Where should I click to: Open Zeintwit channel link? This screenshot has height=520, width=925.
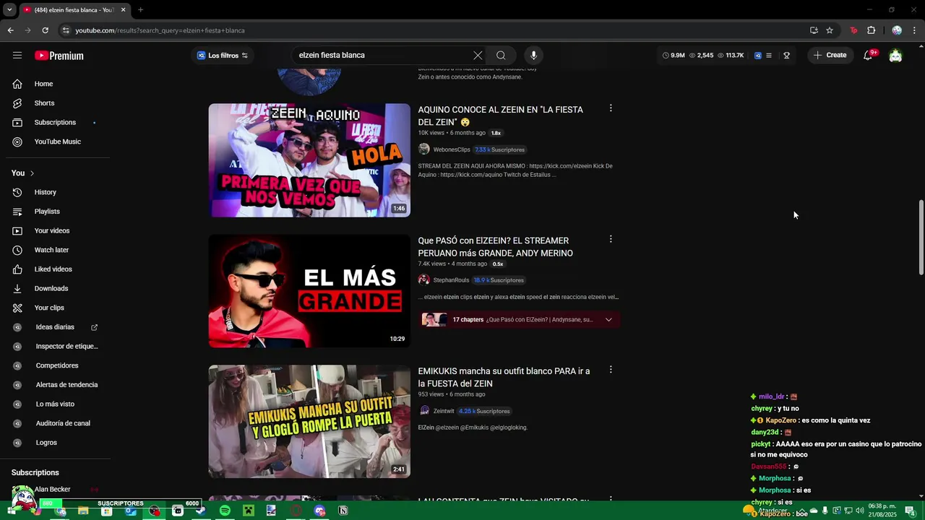(444, 411)
